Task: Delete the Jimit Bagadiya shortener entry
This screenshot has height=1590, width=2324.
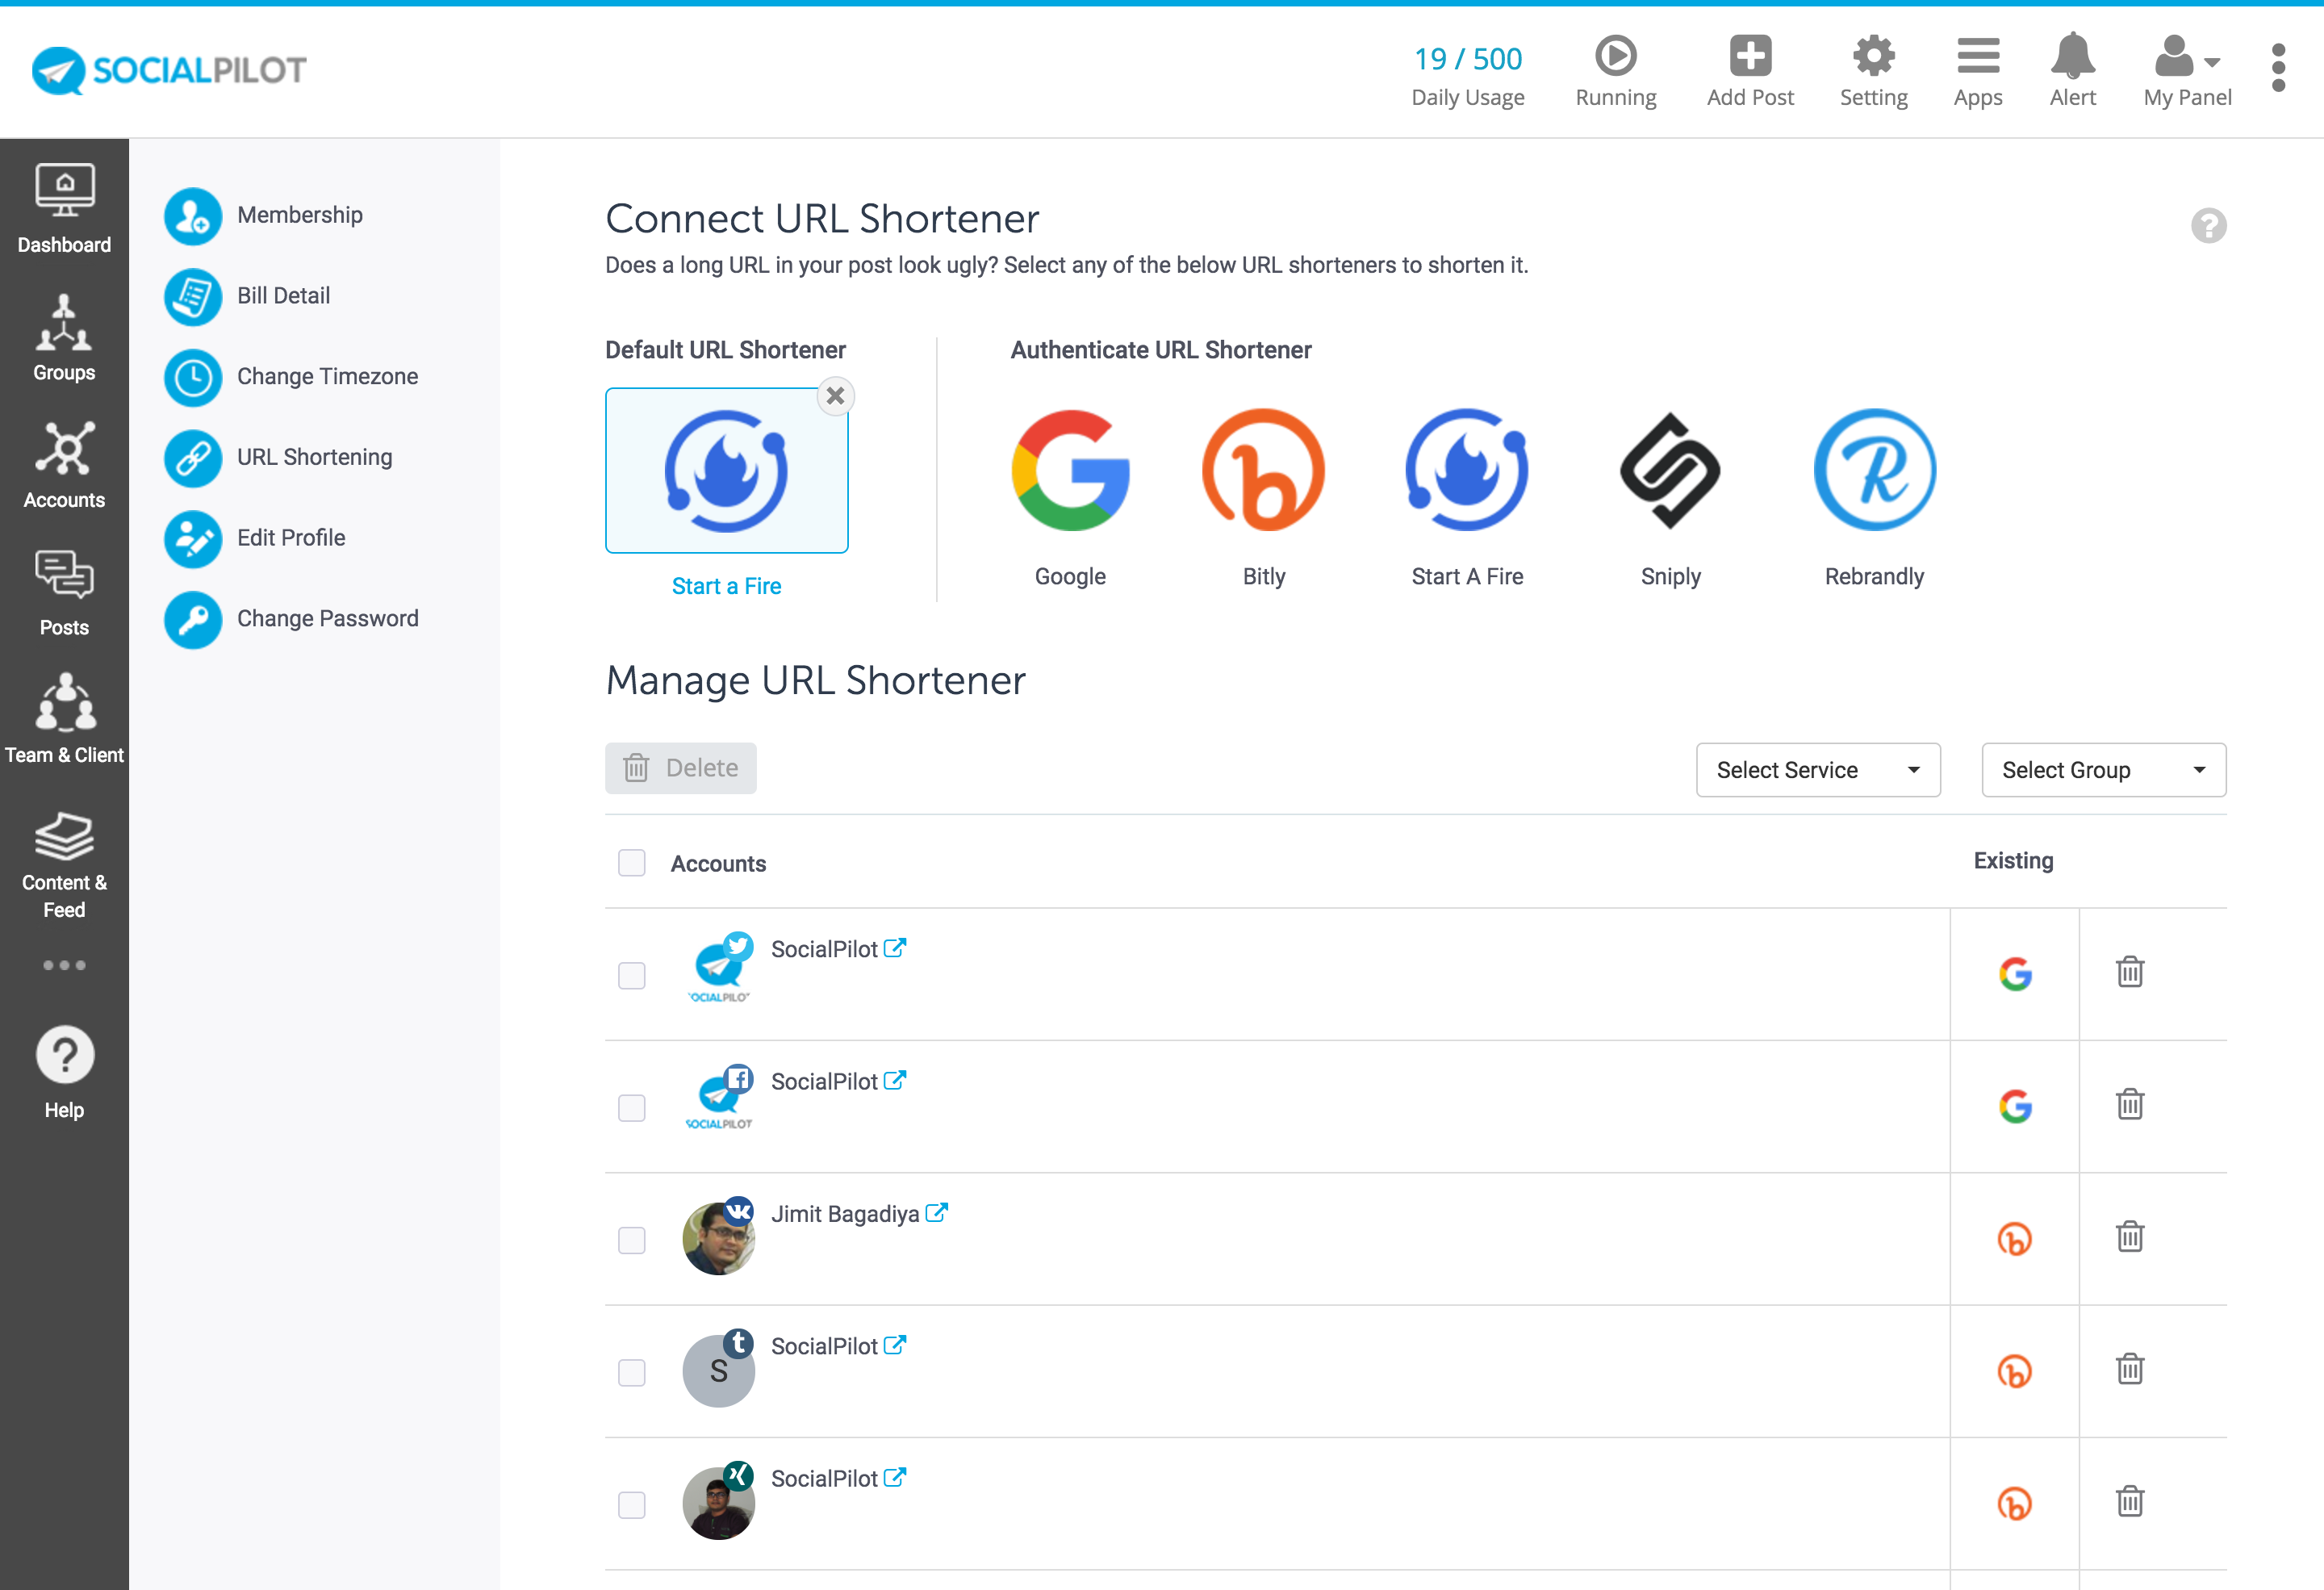Action: [2130, 1237]
